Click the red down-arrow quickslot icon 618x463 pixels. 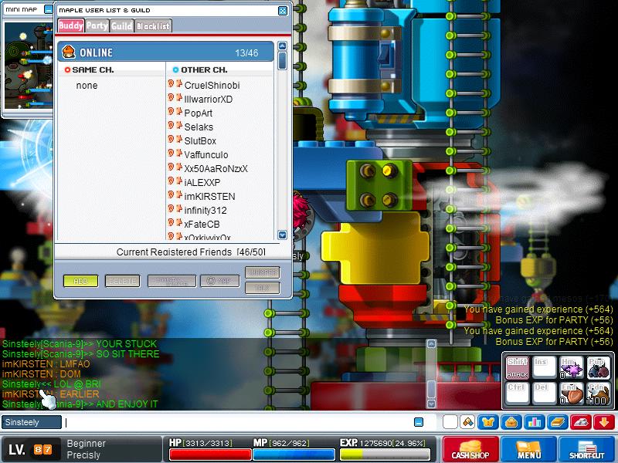(604, 422)
